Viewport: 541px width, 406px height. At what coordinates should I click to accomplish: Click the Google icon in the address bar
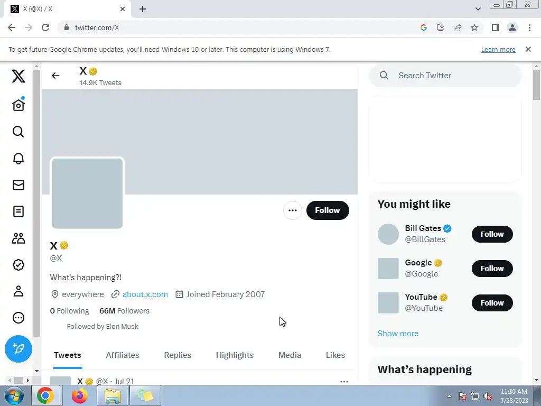423,27
